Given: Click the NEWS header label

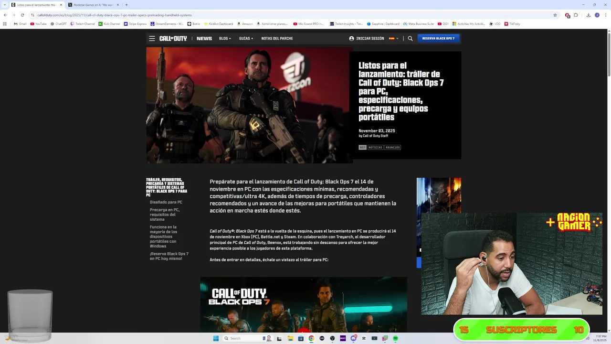Looking at the screenshot, I should [x=204, y=38].
